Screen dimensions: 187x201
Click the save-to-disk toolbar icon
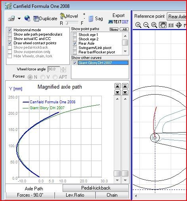point(11,19)
